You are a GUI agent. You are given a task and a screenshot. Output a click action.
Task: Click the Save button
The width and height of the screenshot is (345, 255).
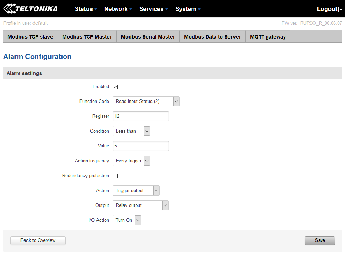click(x=320, y=240)
